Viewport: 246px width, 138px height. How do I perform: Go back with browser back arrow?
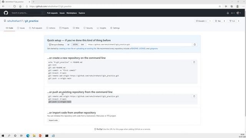[x=3, y=7]
